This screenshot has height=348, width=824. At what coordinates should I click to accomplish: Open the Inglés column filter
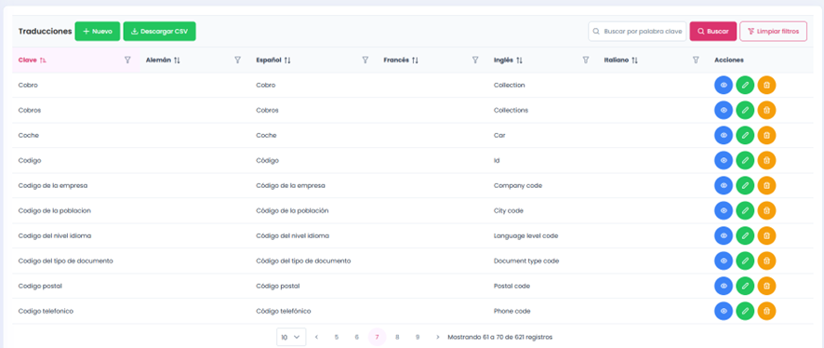(x=585, y=60)
